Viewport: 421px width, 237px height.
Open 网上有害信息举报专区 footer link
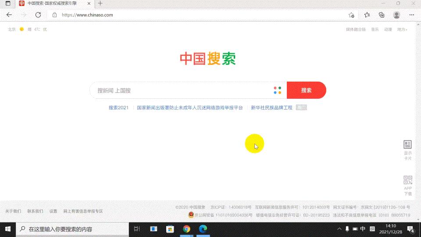point(83,211)
